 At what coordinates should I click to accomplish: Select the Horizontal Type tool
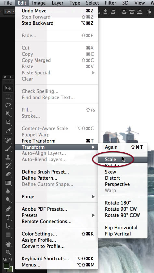[x=8, y=218]
